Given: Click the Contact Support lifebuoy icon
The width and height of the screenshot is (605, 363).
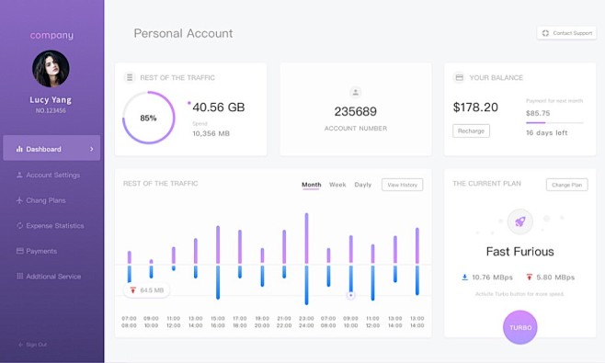Looking at the screenshot, I should point(545,33).
